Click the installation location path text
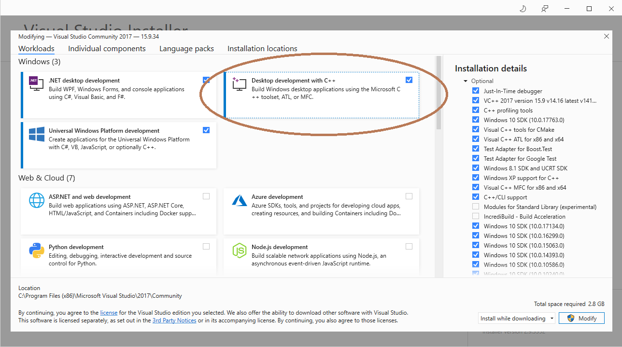This screenshot has height=347, width=622. (100, 296)
